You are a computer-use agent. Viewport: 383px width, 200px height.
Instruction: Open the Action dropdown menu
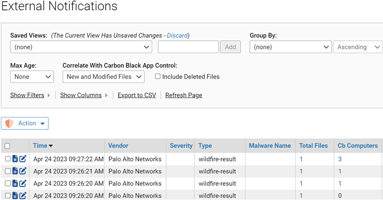coord(25,123)
